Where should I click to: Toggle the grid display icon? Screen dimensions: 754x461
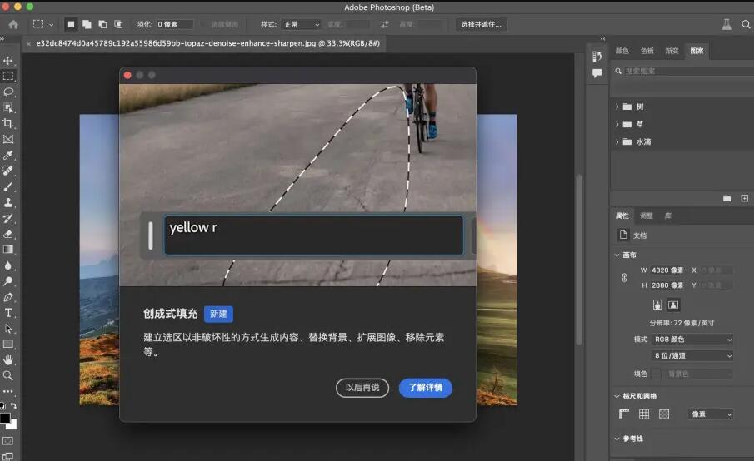(644, 414)
